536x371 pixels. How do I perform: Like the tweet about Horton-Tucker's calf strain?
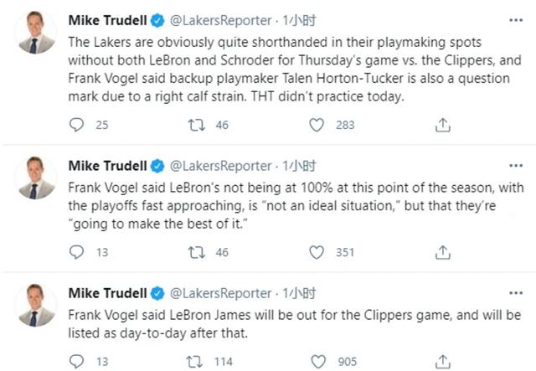pyautogui.click(x=317, y=125)
